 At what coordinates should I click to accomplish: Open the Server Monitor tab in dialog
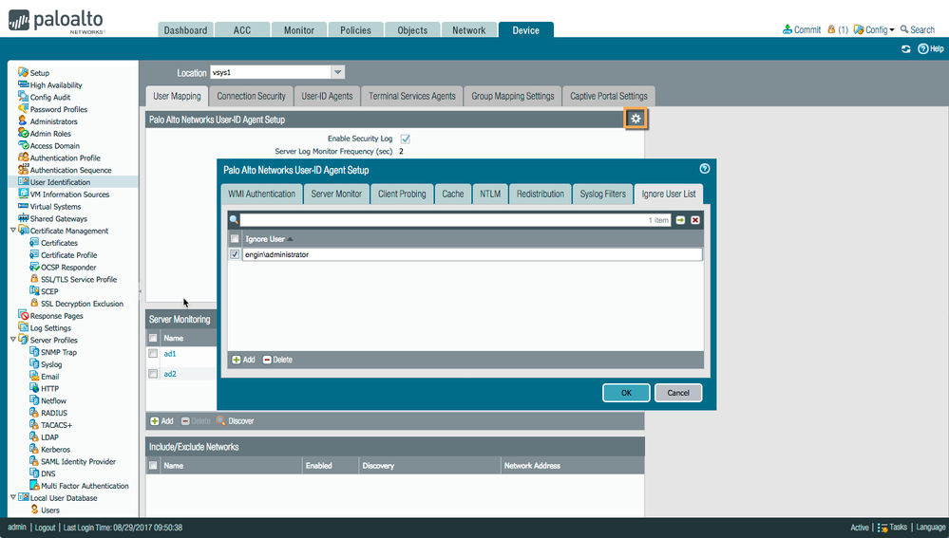pyautogui.click(x=336, y=195)
